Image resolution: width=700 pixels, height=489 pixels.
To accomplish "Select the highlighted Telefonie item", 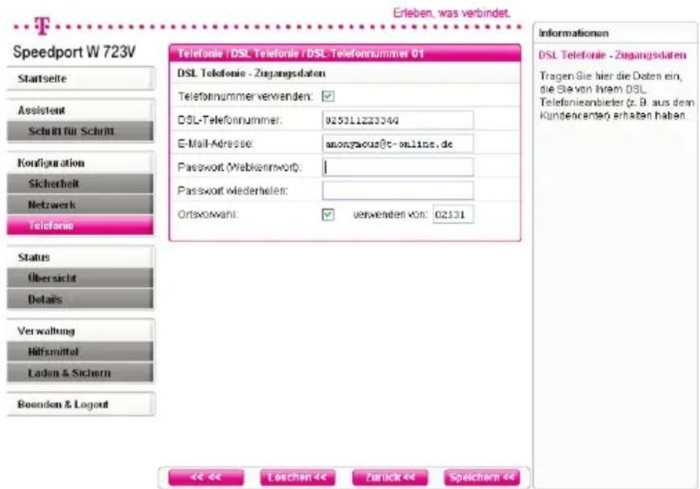I will 80,225.
